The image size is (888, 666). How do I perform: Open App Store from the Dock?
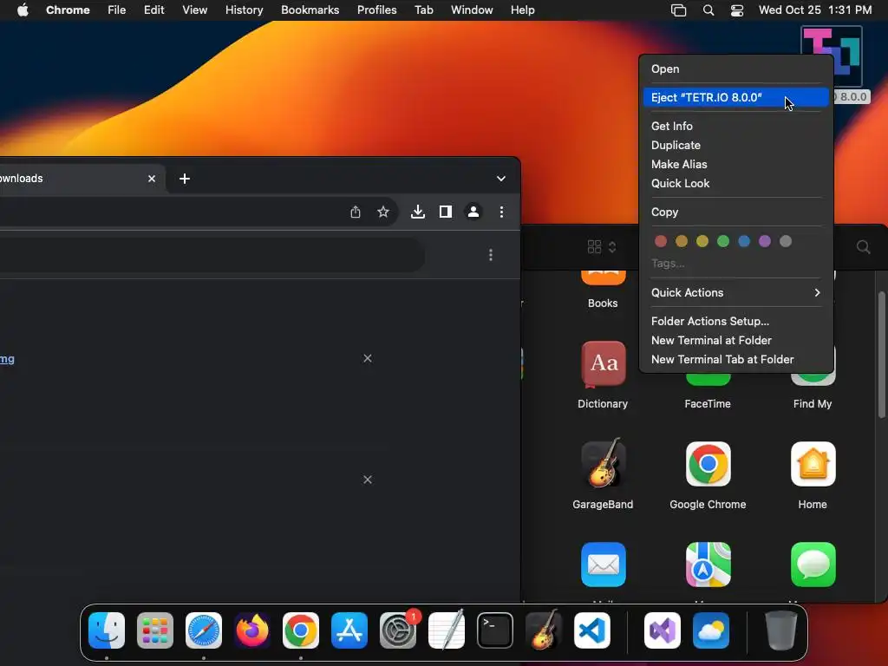[x=349, y=630]
